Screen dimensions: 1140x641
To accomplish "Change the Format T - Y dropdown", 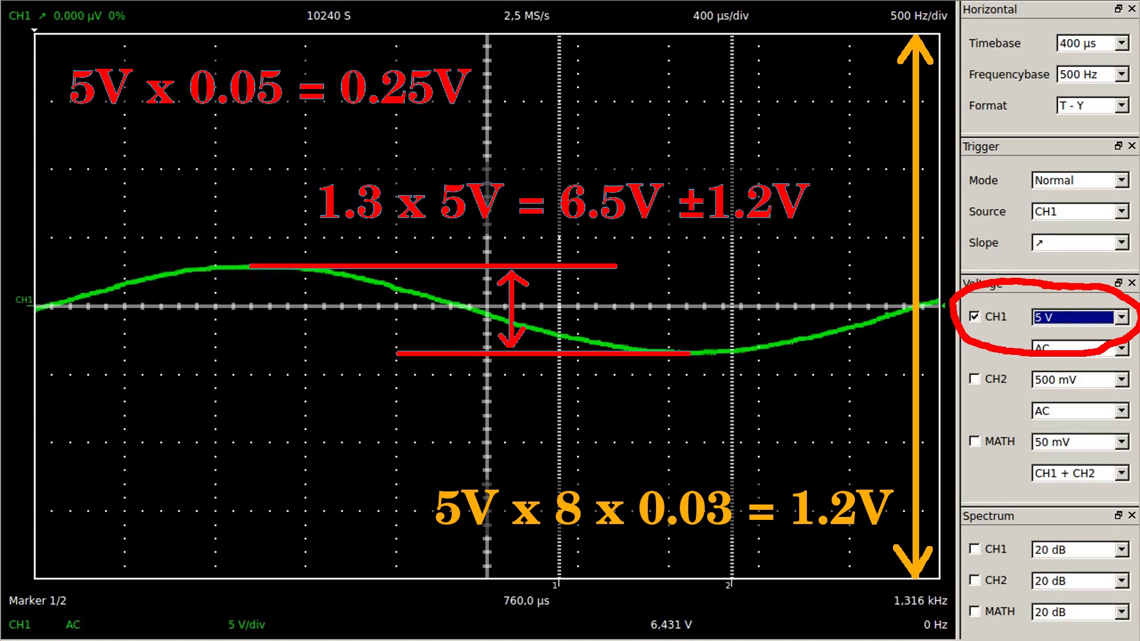I will pyautogui.click(x=1121, y=106).
